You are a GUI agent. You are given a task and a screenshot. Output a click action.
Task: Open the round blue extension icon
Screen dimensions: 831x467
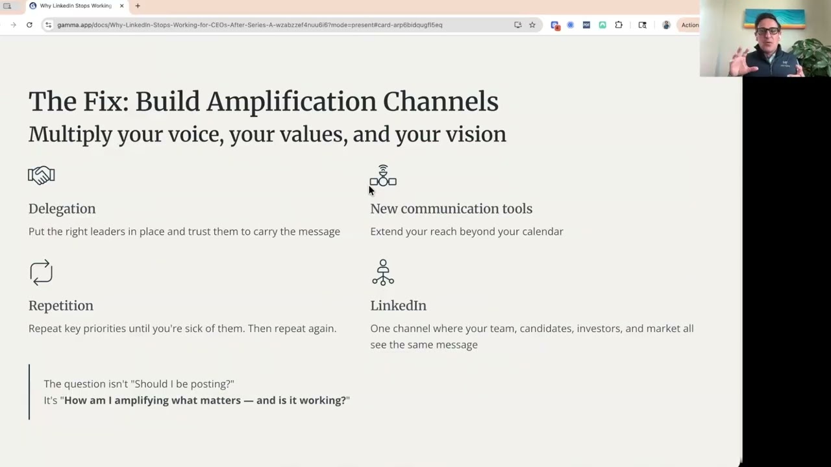click(571, 25)
